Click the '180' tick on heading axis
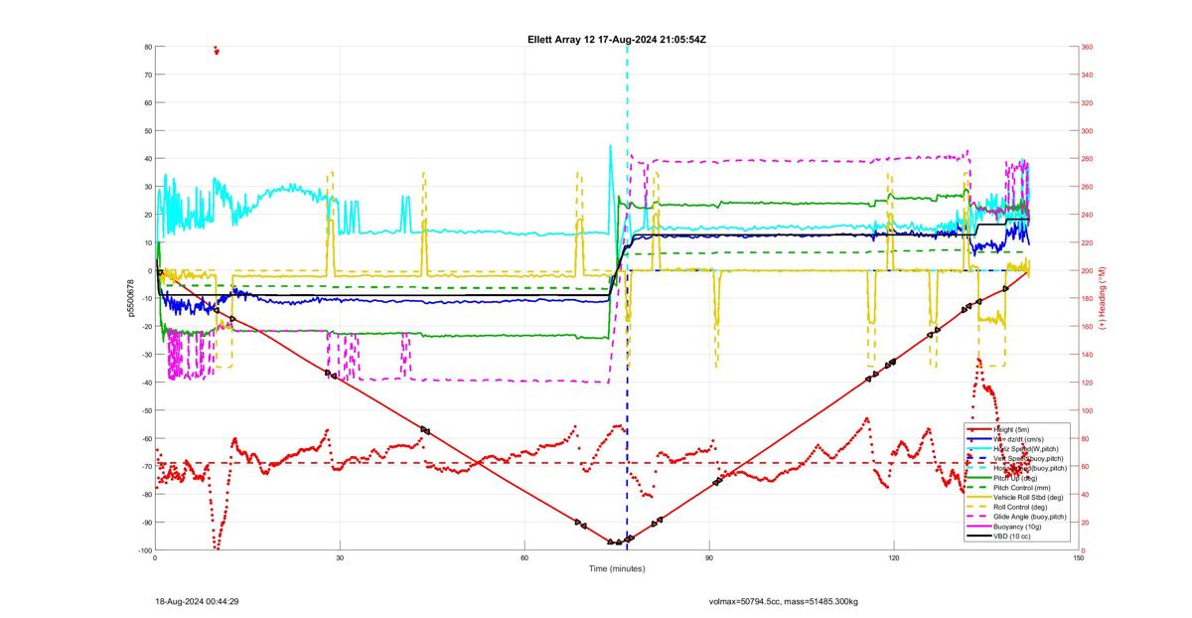The width and height of the screenshot is (1192, 618). point(1089,299)
